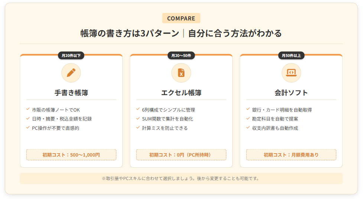
Task: Click checkmark beside SUM関数で集計を自動化
Action: pos(138,119)
